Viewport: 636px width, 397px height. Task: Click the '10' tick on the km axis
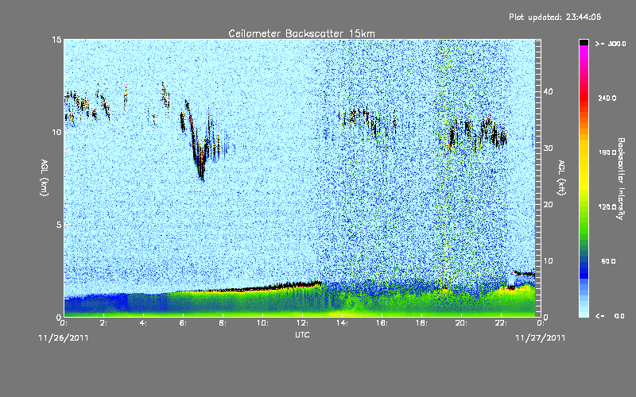[x=56, y=132]
